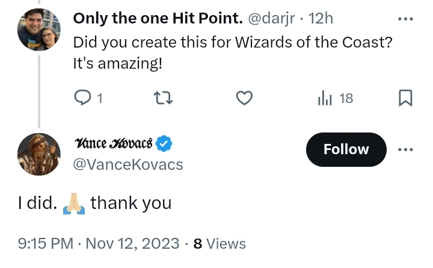Image resolution: width=433 pixels, height=268 pixels.
Task: Like the darjr tweet with heart
Action: (244, 98)
